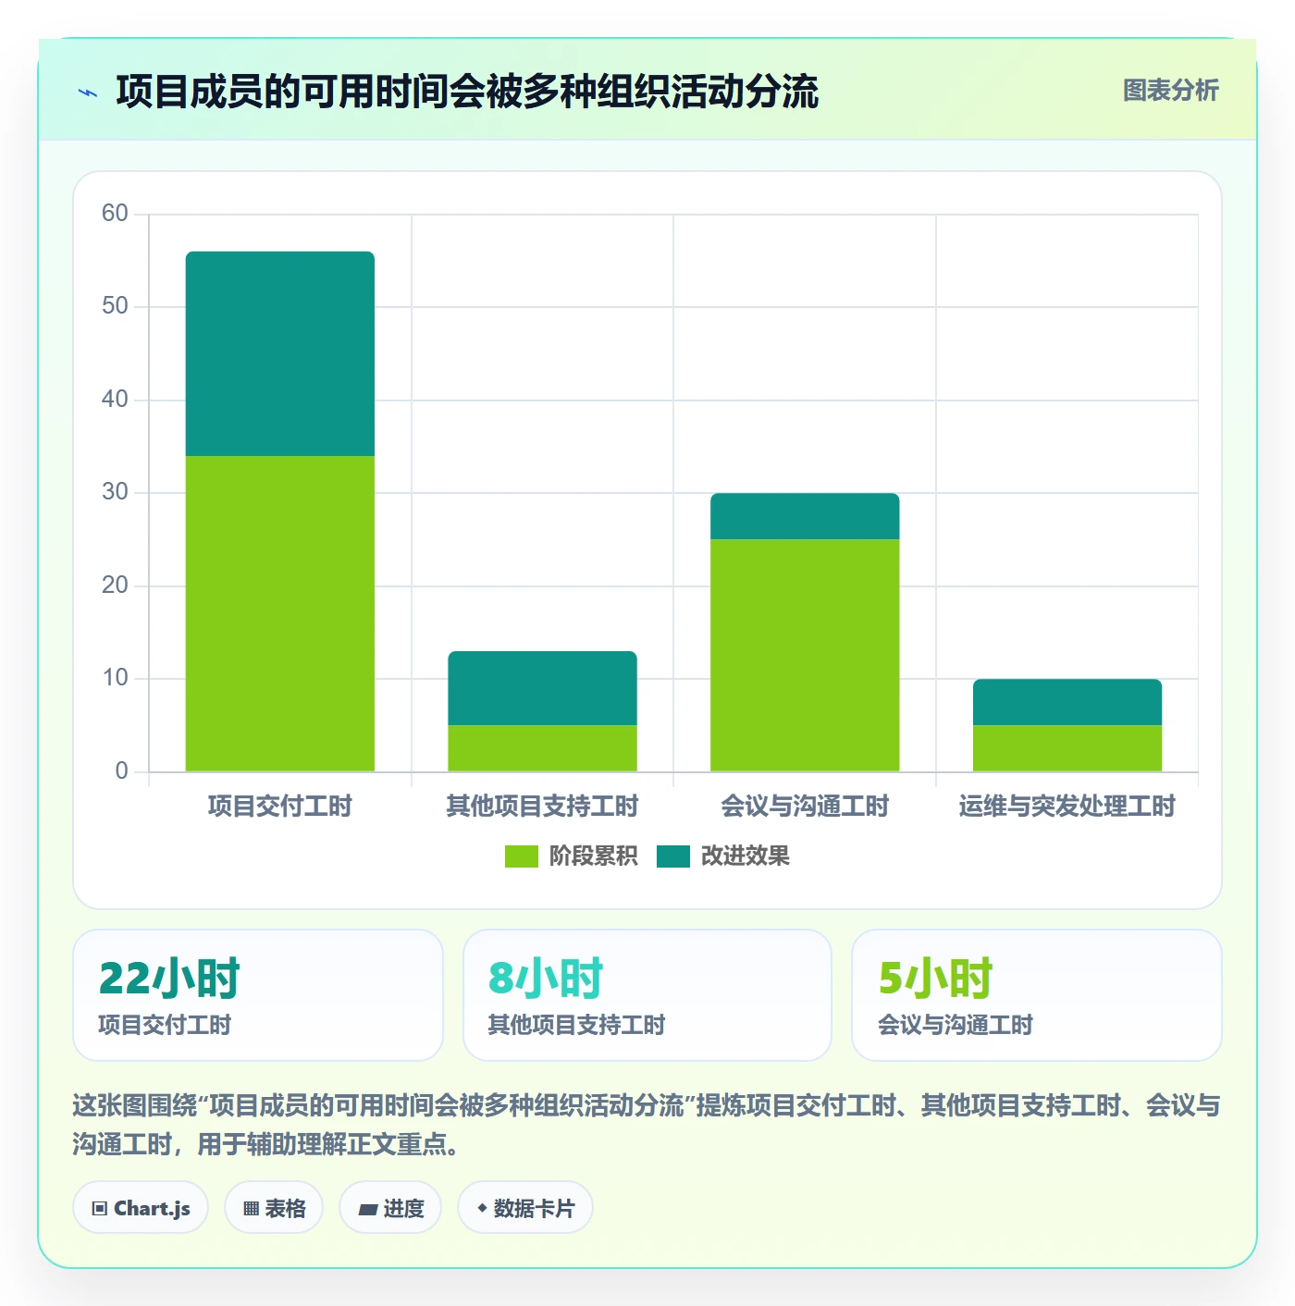Click the green segment of 会议与沟通工时 bar
Image resolution: width=1295 pixels, height=1306 pixels.
point(805,655)
